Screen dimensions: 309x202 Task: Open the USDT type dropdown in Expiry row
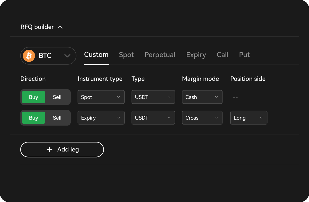(x=153, y=118)
